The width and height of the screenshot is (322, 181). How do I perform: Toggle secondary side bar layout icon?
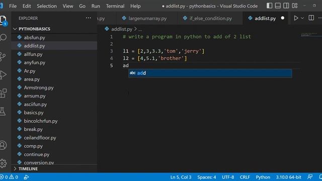286,6
